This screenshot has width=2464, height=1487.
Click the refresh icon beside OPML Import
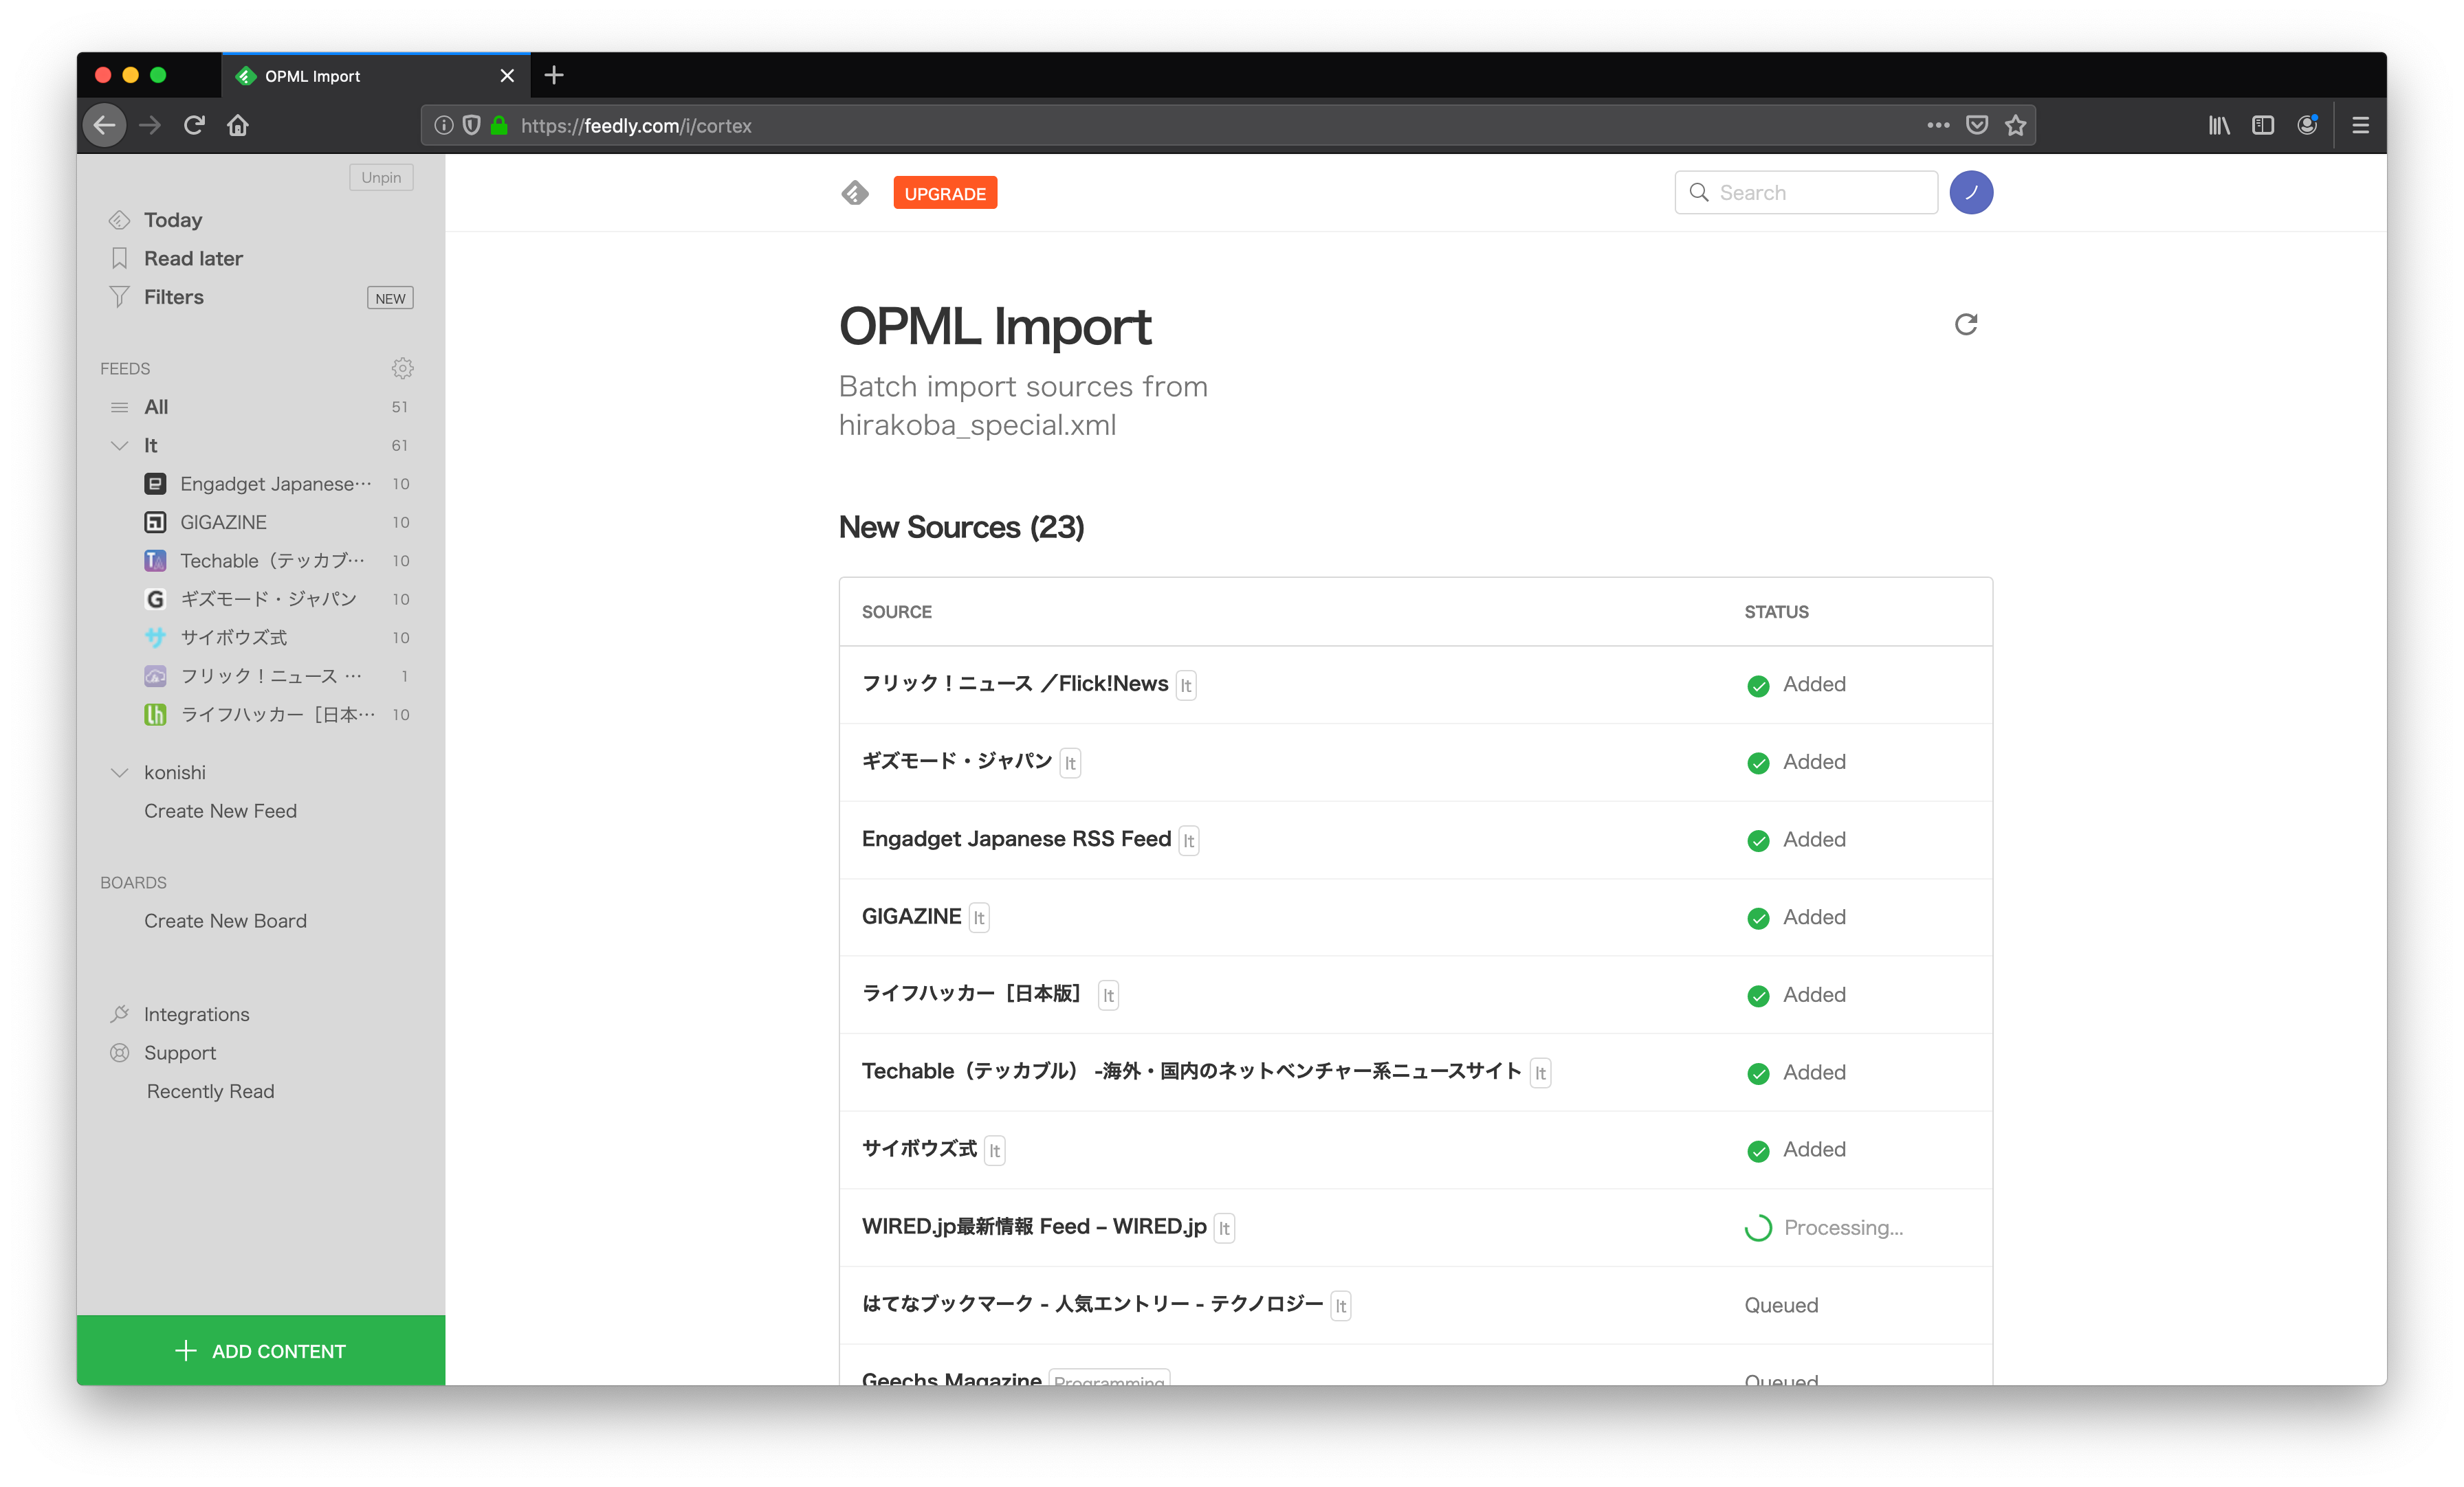click(1965, 324)
